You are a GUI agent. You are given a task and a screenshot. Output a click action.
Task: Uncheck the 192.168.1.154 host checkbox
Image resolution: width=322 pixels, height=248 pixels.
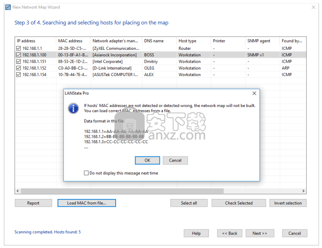pyautogui.click(x=18, y=75)
